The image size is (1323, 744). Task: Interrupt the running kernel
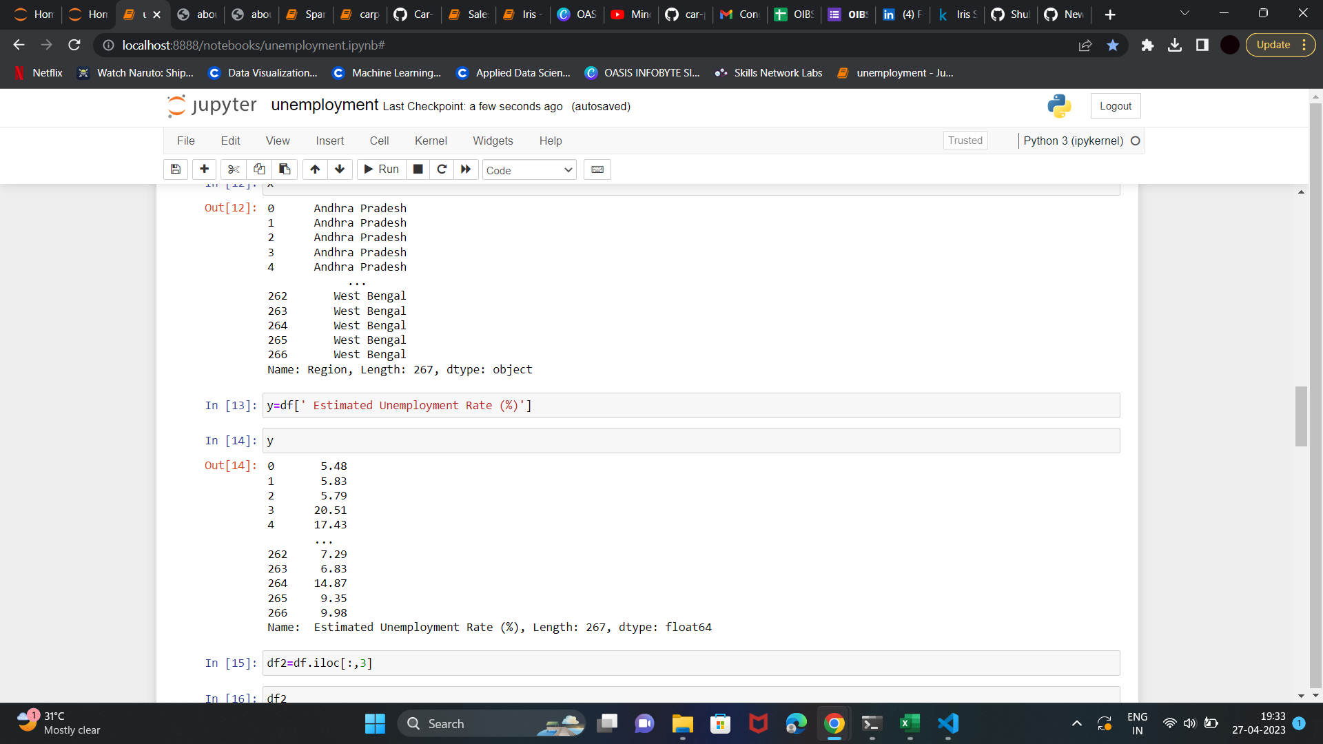coord(418,169)
